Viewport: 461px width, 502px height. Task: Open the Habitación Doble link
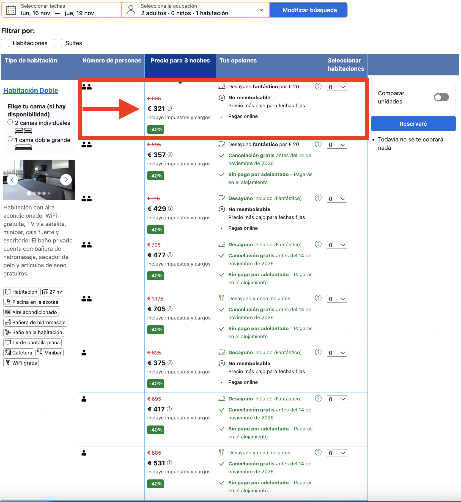(31, 91)
